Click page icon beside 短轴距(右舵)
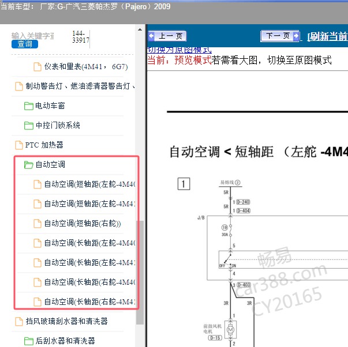 38,224
